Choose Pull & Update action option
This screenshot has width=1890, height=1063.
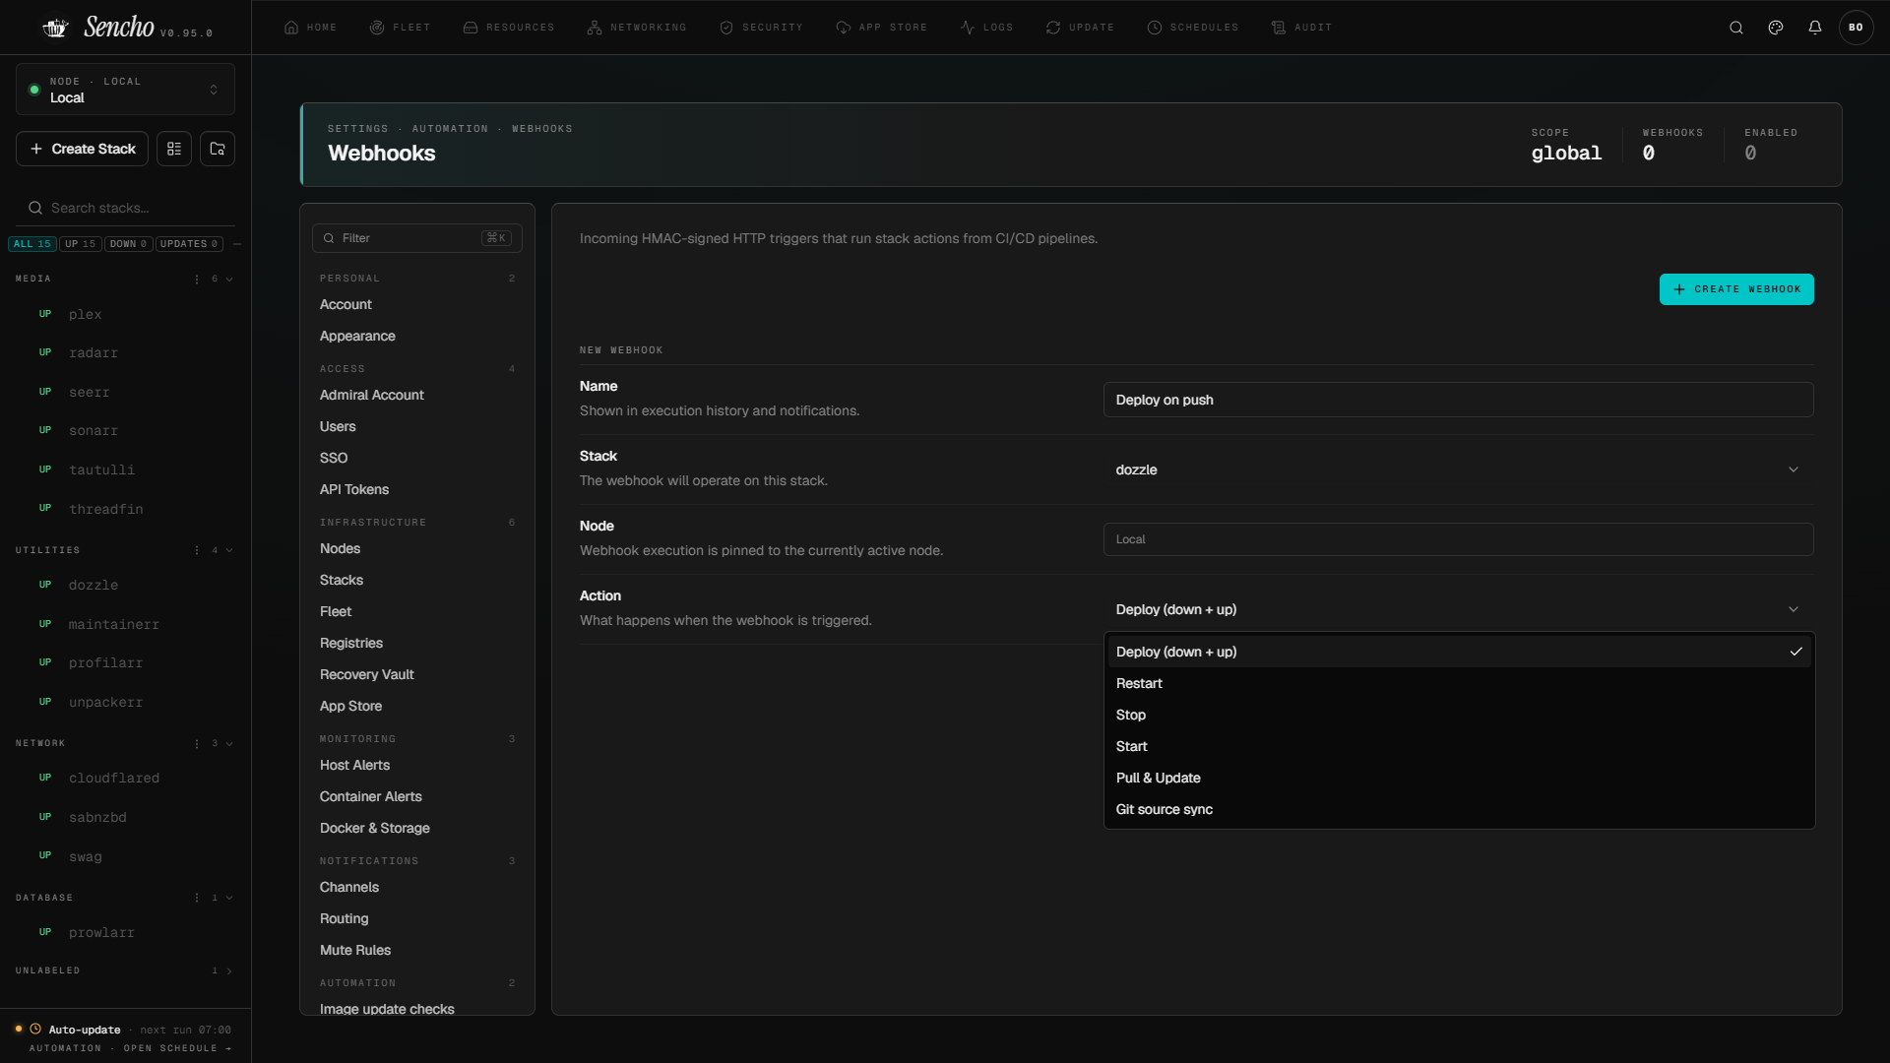tap(1459, 778)
